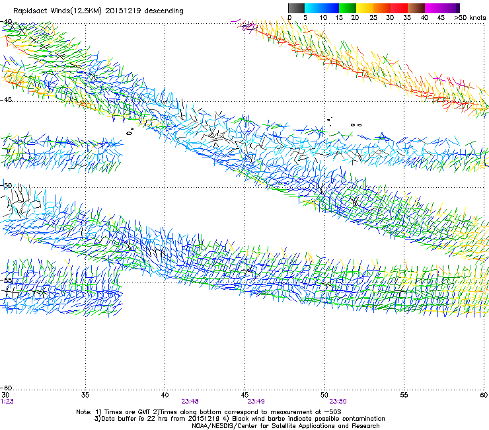The image size is (489, 430).
Task: Click the brown 35–40 knots legend swatch
Action: click(x=416, y=8)
